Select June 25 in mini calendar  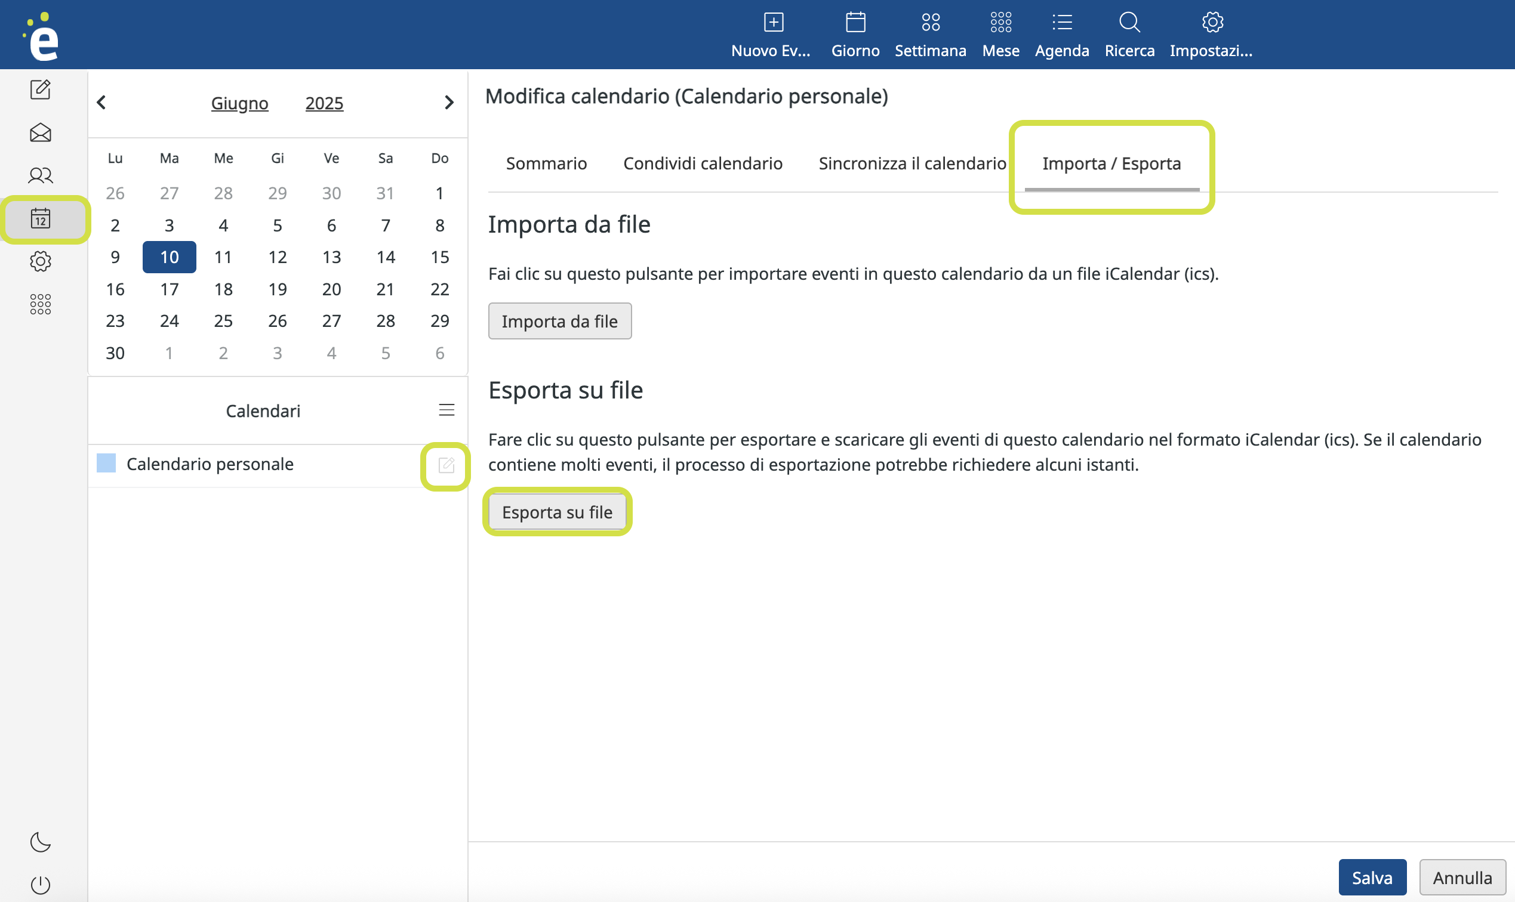click(x=223, y=321)
